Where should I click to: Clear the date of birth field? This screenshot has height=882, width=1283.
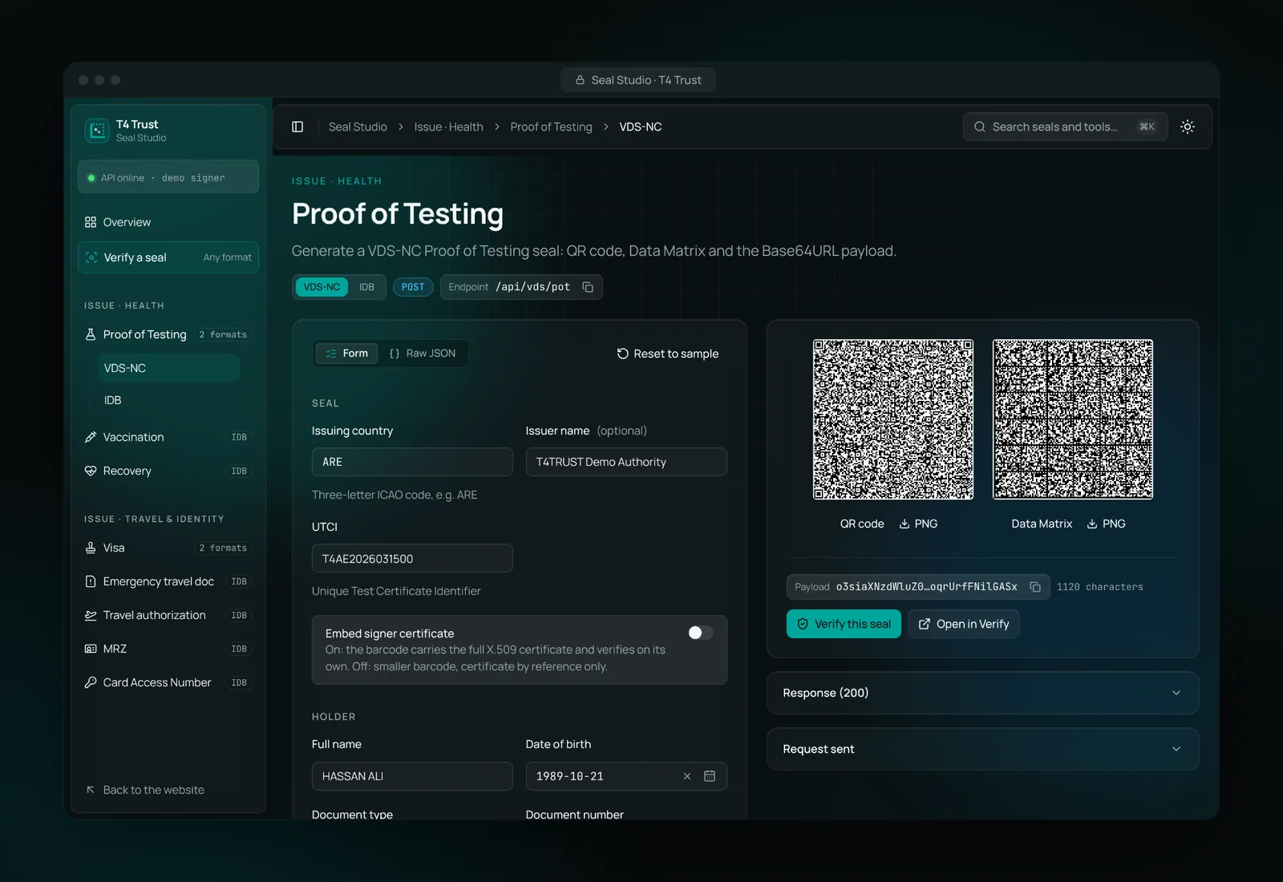[687, 776]
